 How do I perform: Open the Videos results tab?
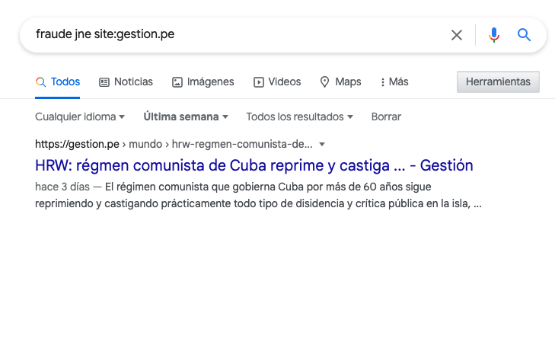point(277,82)
